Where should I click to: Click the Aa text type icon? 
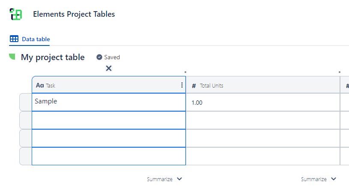click(x=40, y=85)
